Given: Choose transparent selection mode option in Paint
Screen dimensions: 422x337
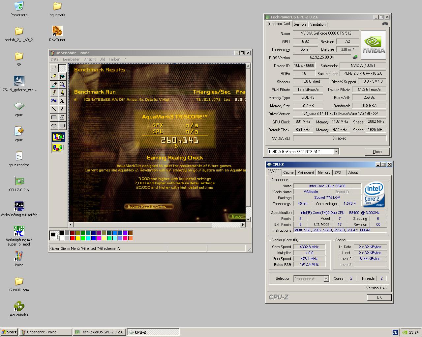Looking at the screenshot, I should tap(58, 147).
